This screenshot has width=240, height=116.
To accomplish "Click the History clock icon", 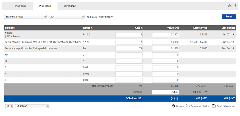I will pyautogui.click(x=173, y=106).
